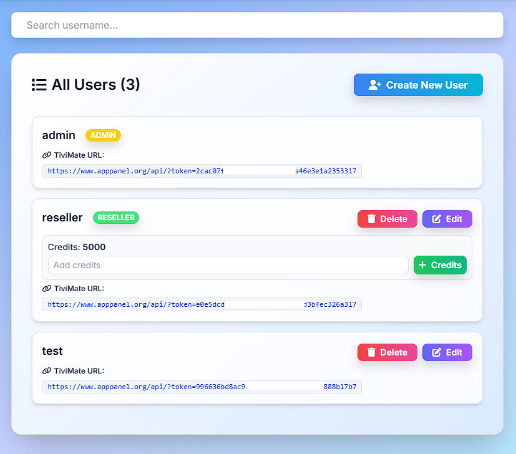Click TiviMate URL label in admin card

[x=79, y=155]
